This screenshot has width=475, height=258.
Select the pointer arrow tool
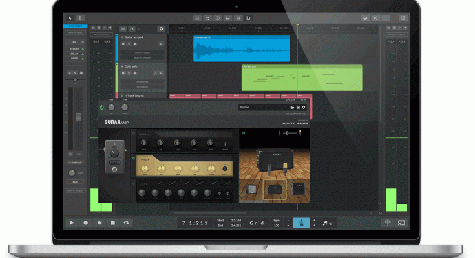[x=70, y=18]
